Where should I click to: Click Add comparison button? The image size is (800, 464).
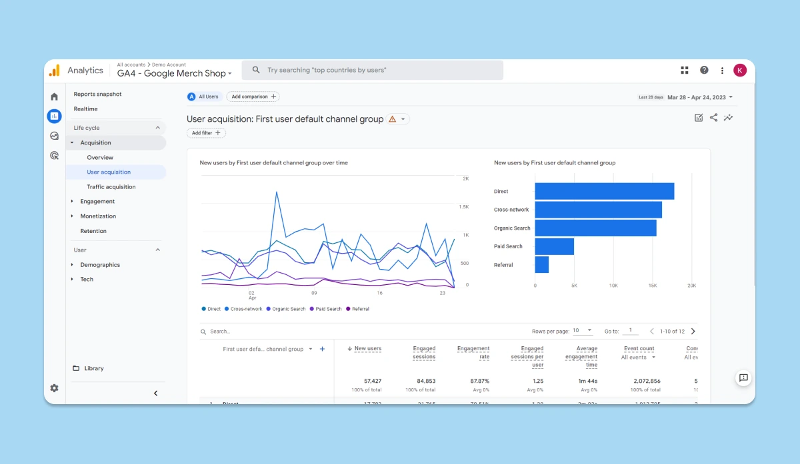point(253,97)
